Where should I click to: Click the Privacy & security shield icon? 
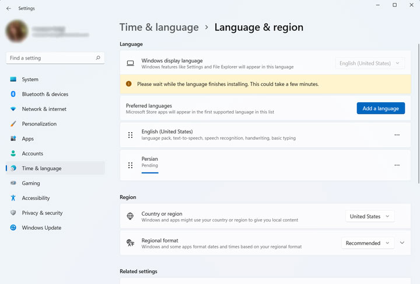13,213
